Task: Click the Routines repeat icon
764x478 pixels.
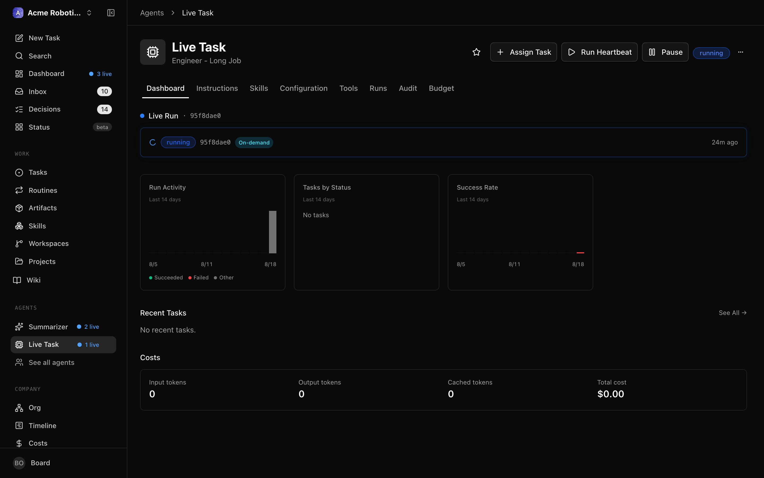Action: coord(19,190)
